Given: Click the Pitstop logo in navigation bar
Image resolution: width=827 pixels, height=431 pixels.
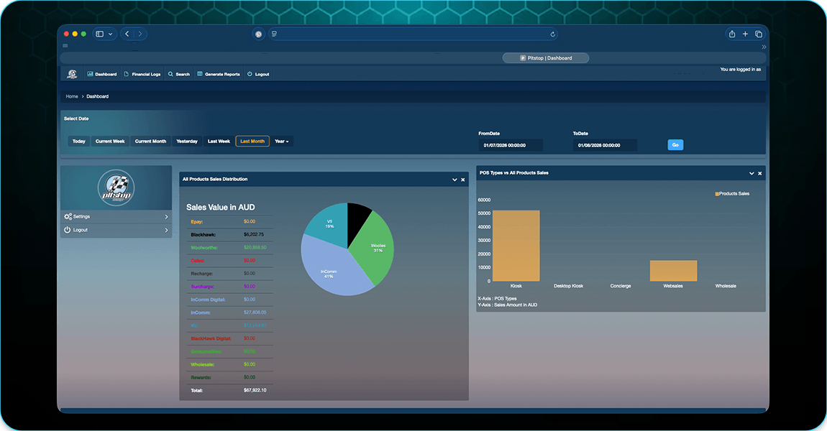Looking at the screenshot, I should coord(72,74).
